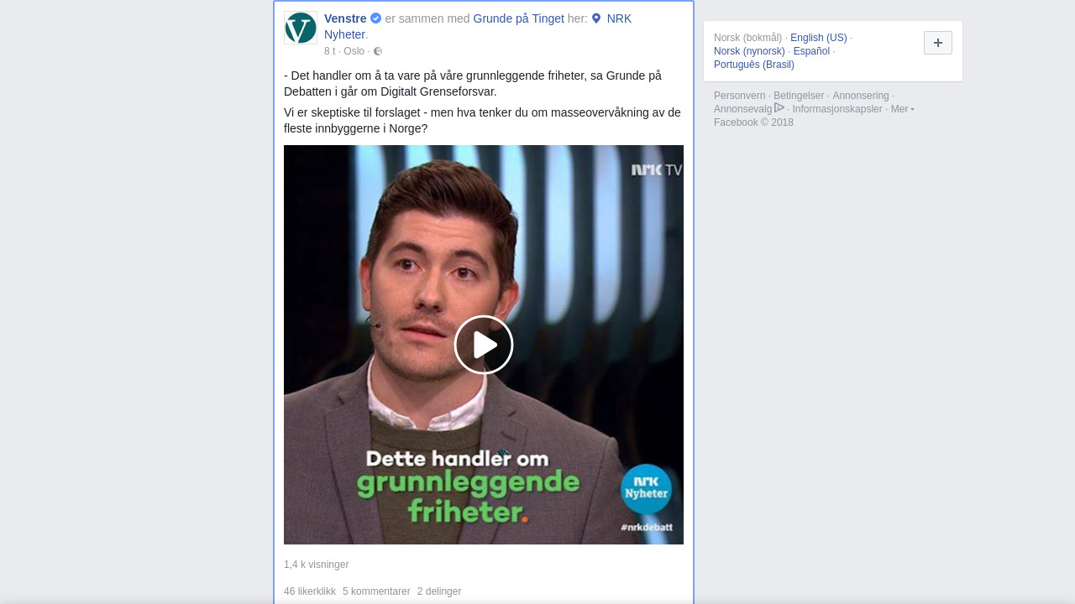Click the location pin icon
The image size is (1075, 604).
596,18
